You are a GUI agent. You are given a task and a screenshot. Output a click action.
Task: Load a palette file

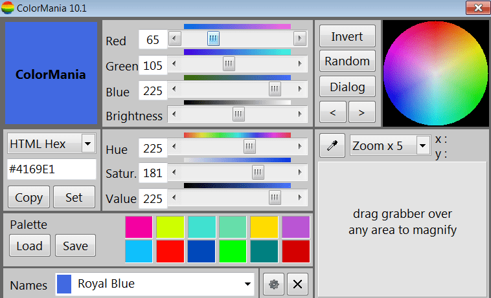(x=30, y=246)
